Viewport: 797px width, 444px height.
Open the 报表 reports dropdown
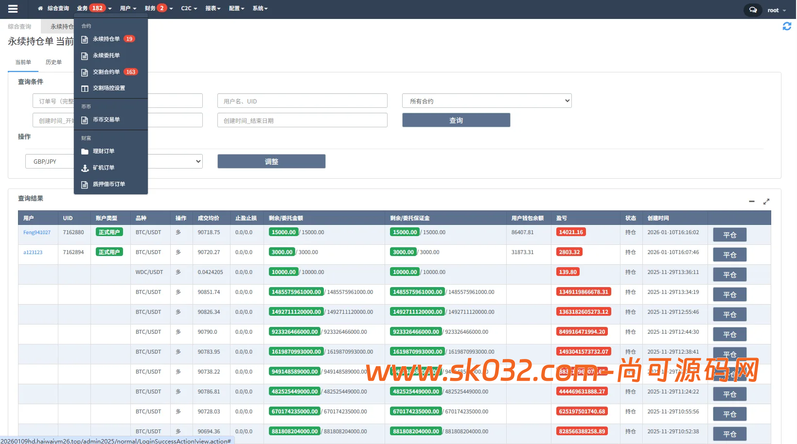(x=213, y=9)
